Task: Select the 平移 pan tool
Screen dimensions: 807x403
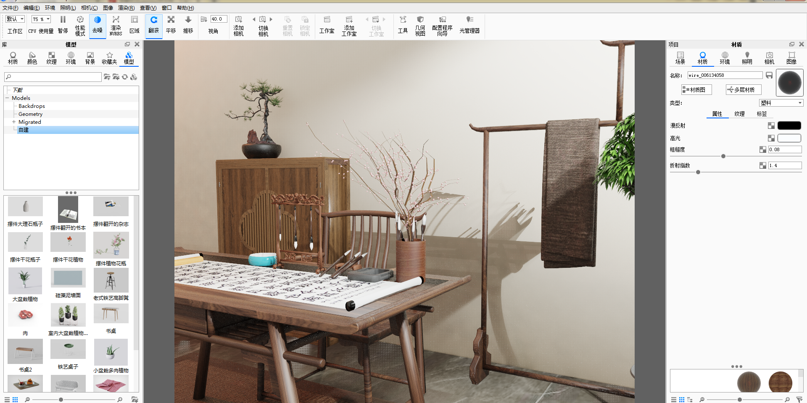Action: [x=171, y=25]
